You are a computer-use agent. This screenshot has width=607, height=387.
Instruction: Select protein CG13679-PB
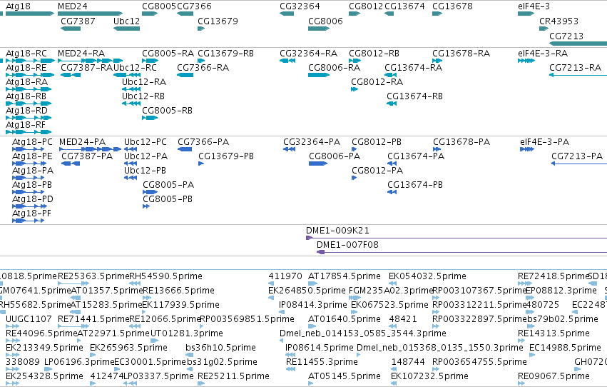click(x=201, y=164)
